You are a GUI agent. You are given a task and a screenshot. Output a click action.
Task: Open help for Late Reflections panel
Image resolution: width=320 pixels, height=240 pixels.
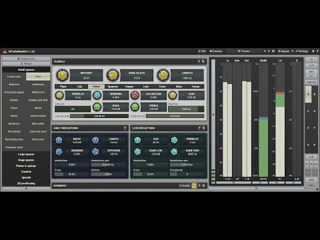199,128
